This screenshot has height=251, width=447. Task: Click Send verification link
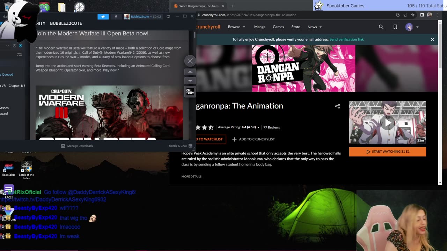pos(346,39)
